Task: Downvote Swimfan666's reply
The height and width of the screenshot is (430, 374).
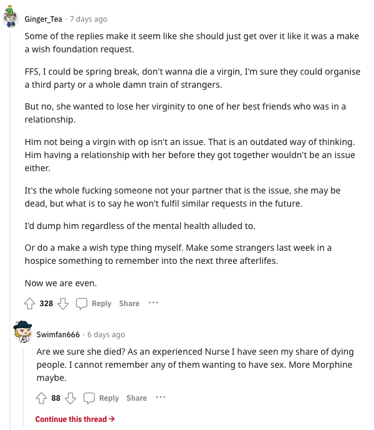Action: click(70, 398)
